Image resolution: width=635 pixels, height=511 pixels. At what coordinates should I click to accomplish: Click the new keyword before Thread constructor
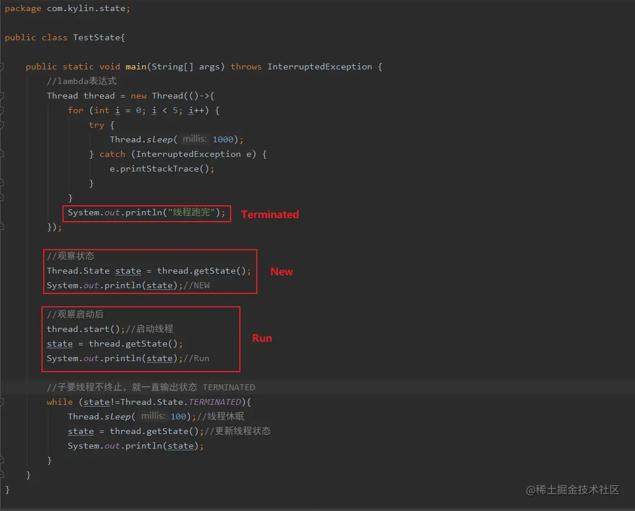(138, 96)
